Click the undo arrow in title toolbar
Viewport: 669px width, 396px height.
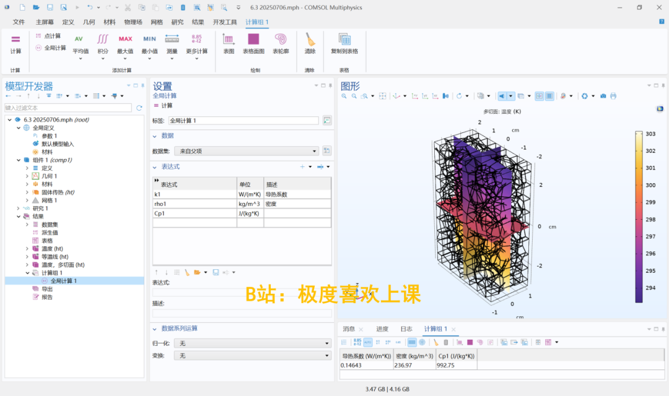(x=90, y=7)
